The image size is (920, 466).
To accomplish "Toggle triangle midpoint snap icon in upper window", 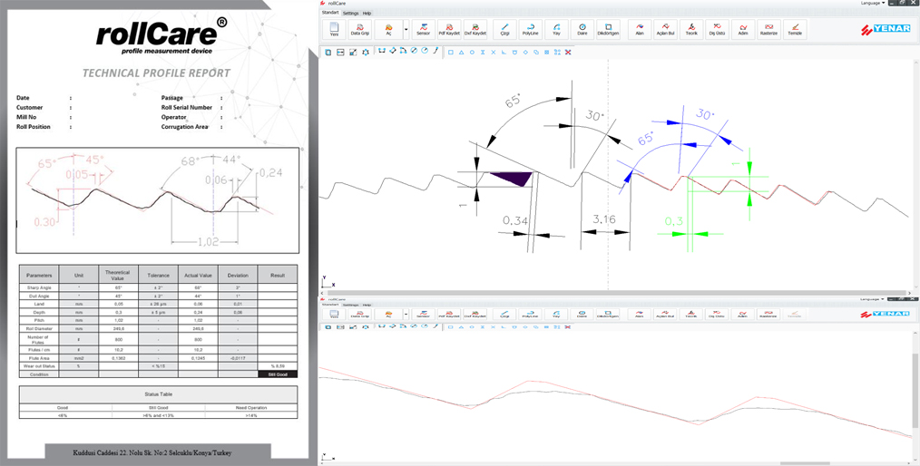I will pyautogui.click(x=461, y=53).
